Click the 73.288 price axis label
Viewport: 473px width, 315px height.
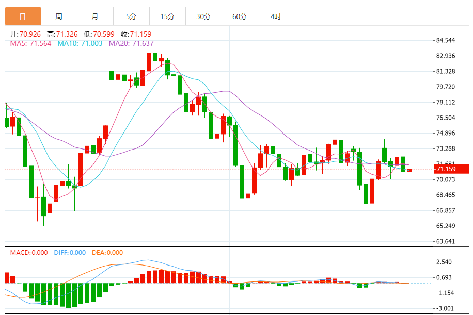446,148
